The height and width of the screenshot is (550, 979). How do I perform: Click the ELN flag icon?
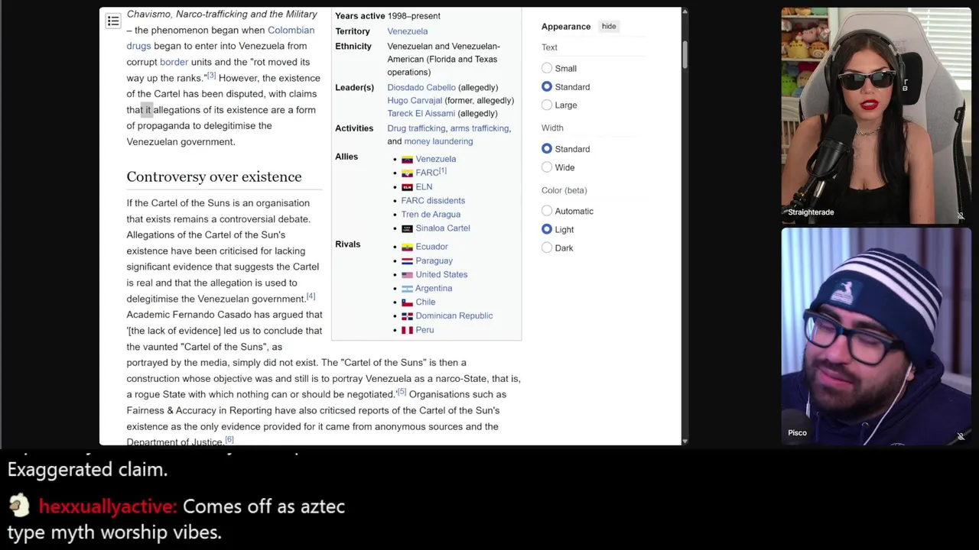tap(407, 186)
